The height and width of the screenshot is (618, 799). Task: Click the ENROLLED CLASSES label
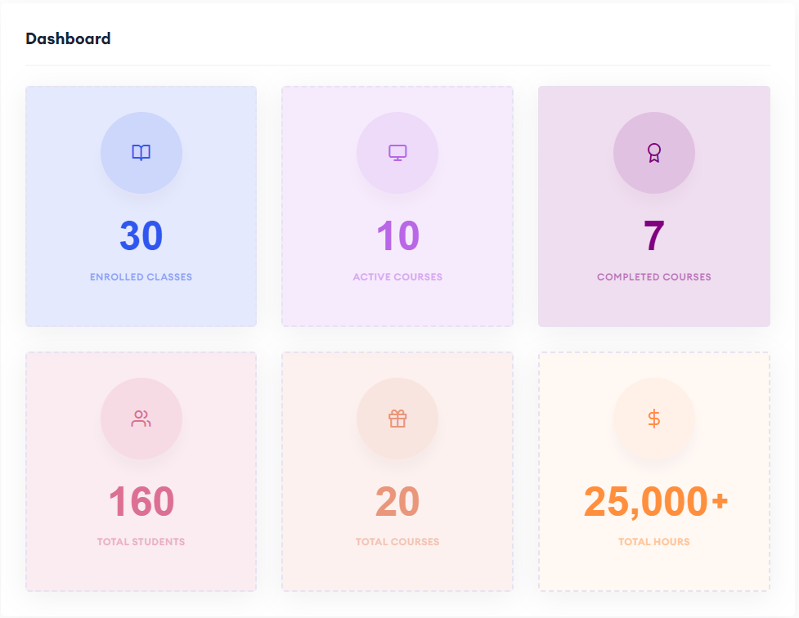(141, 276)
